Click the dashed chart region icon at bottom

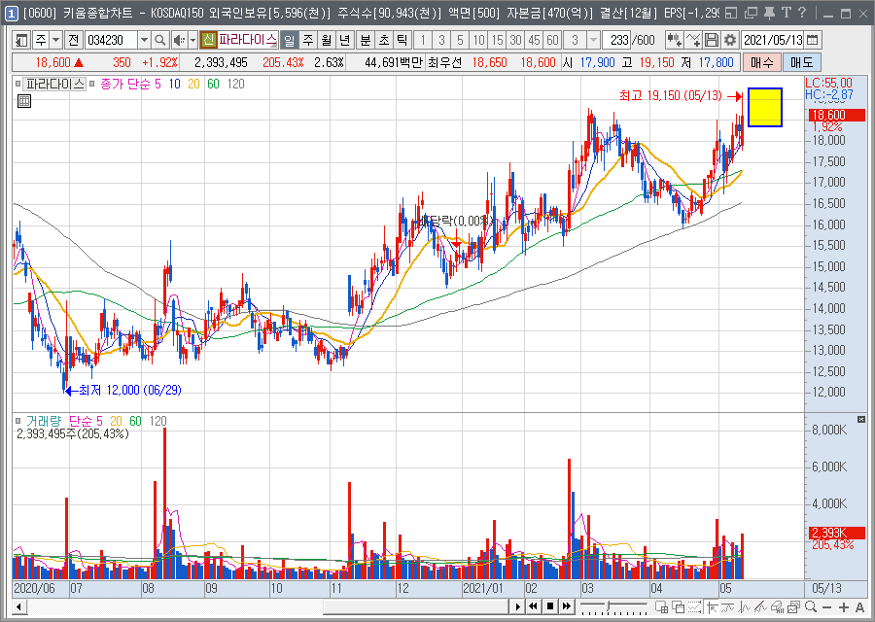695,607
